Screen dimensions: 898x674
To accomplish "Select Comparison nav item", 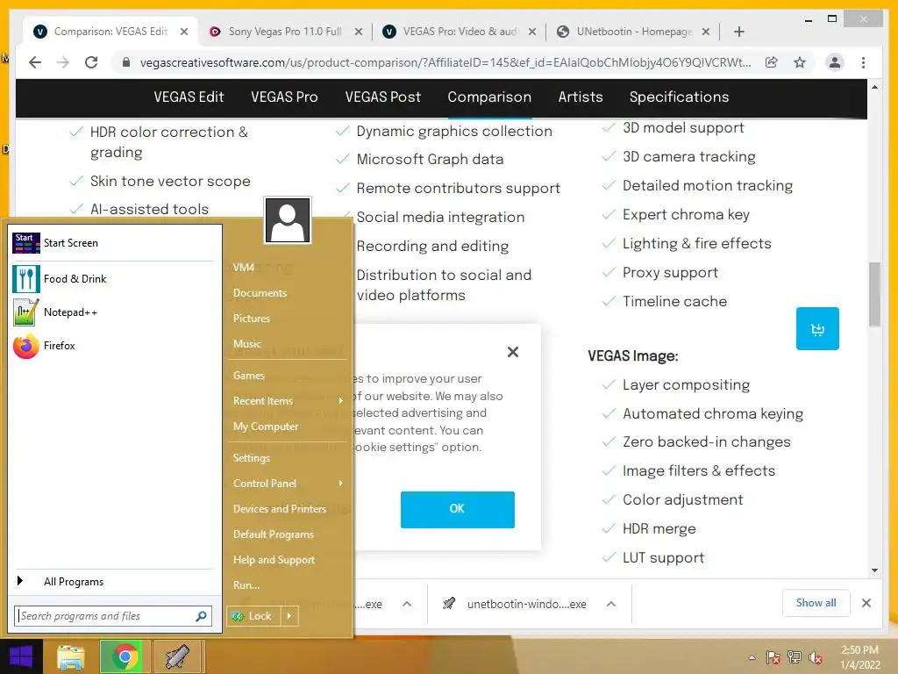I will pos(489,97).
